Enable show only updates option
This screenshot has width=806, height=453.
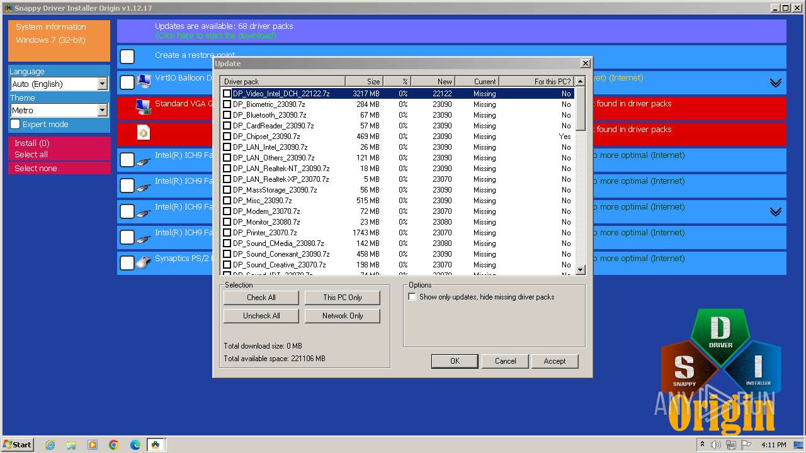412,297
